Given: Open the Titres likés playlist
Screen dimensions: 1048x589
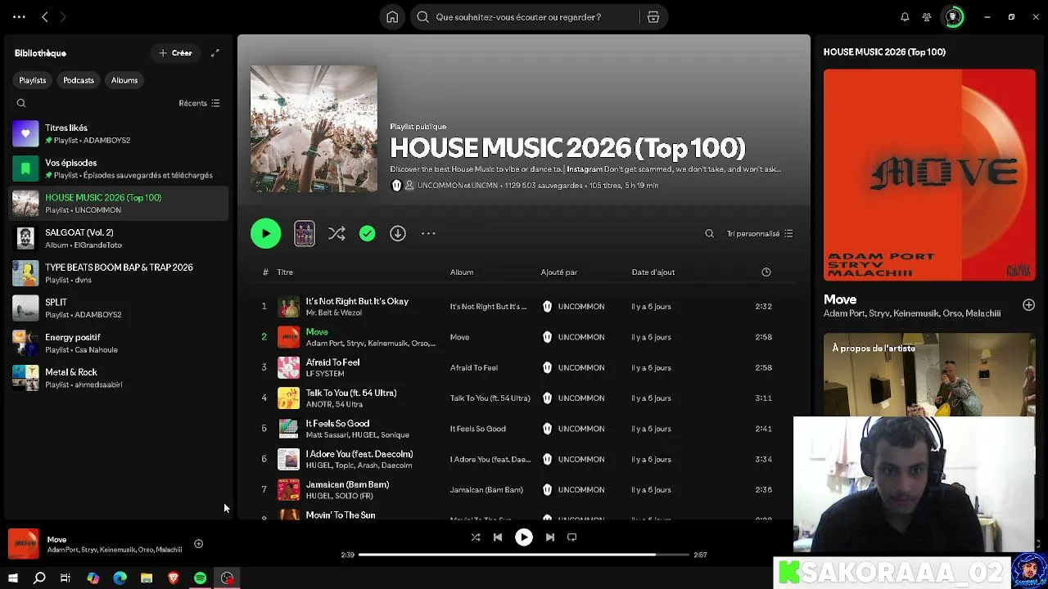Looking at the screenshot, I should (x=119, y=133).
